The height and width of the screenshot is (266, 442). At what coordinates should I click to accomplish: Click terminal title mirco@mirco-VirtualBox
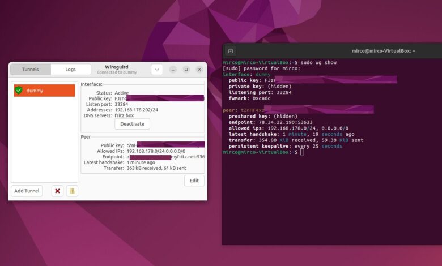[x=384, y=51]
